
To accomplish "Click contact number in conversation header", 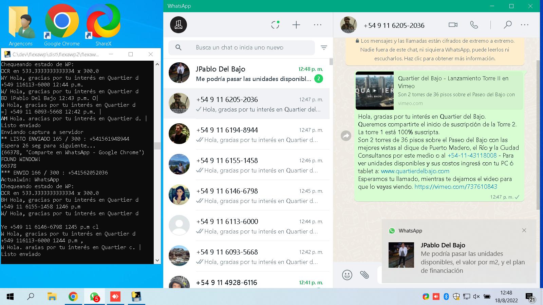I will [394, 25].
